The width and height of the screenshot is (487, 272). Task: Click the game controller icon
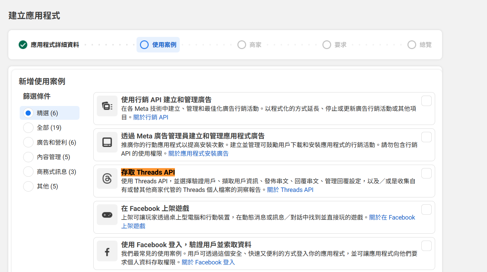pyautogui.click(x=107, y=215)
